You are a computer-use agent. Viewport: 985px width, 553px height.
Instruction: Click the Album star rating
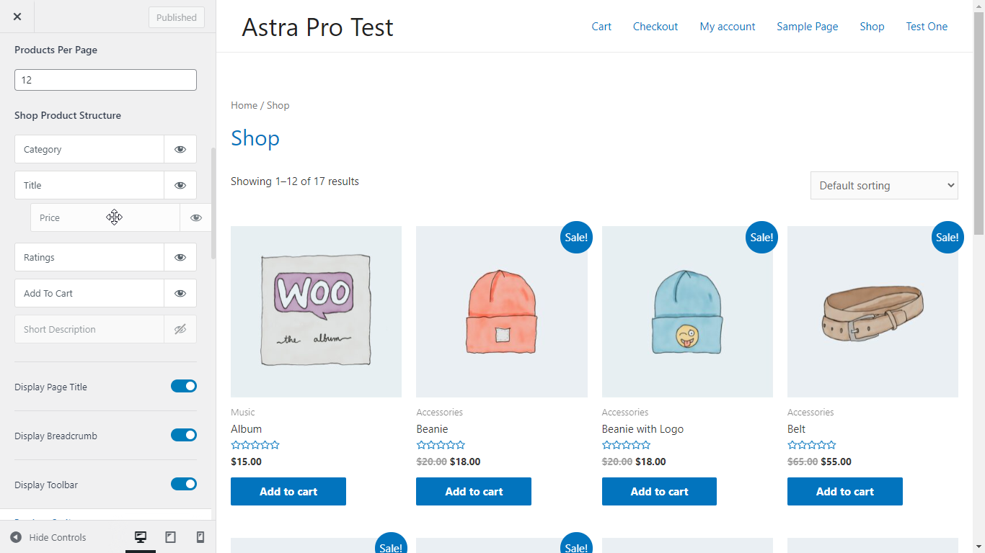point(255,445)
